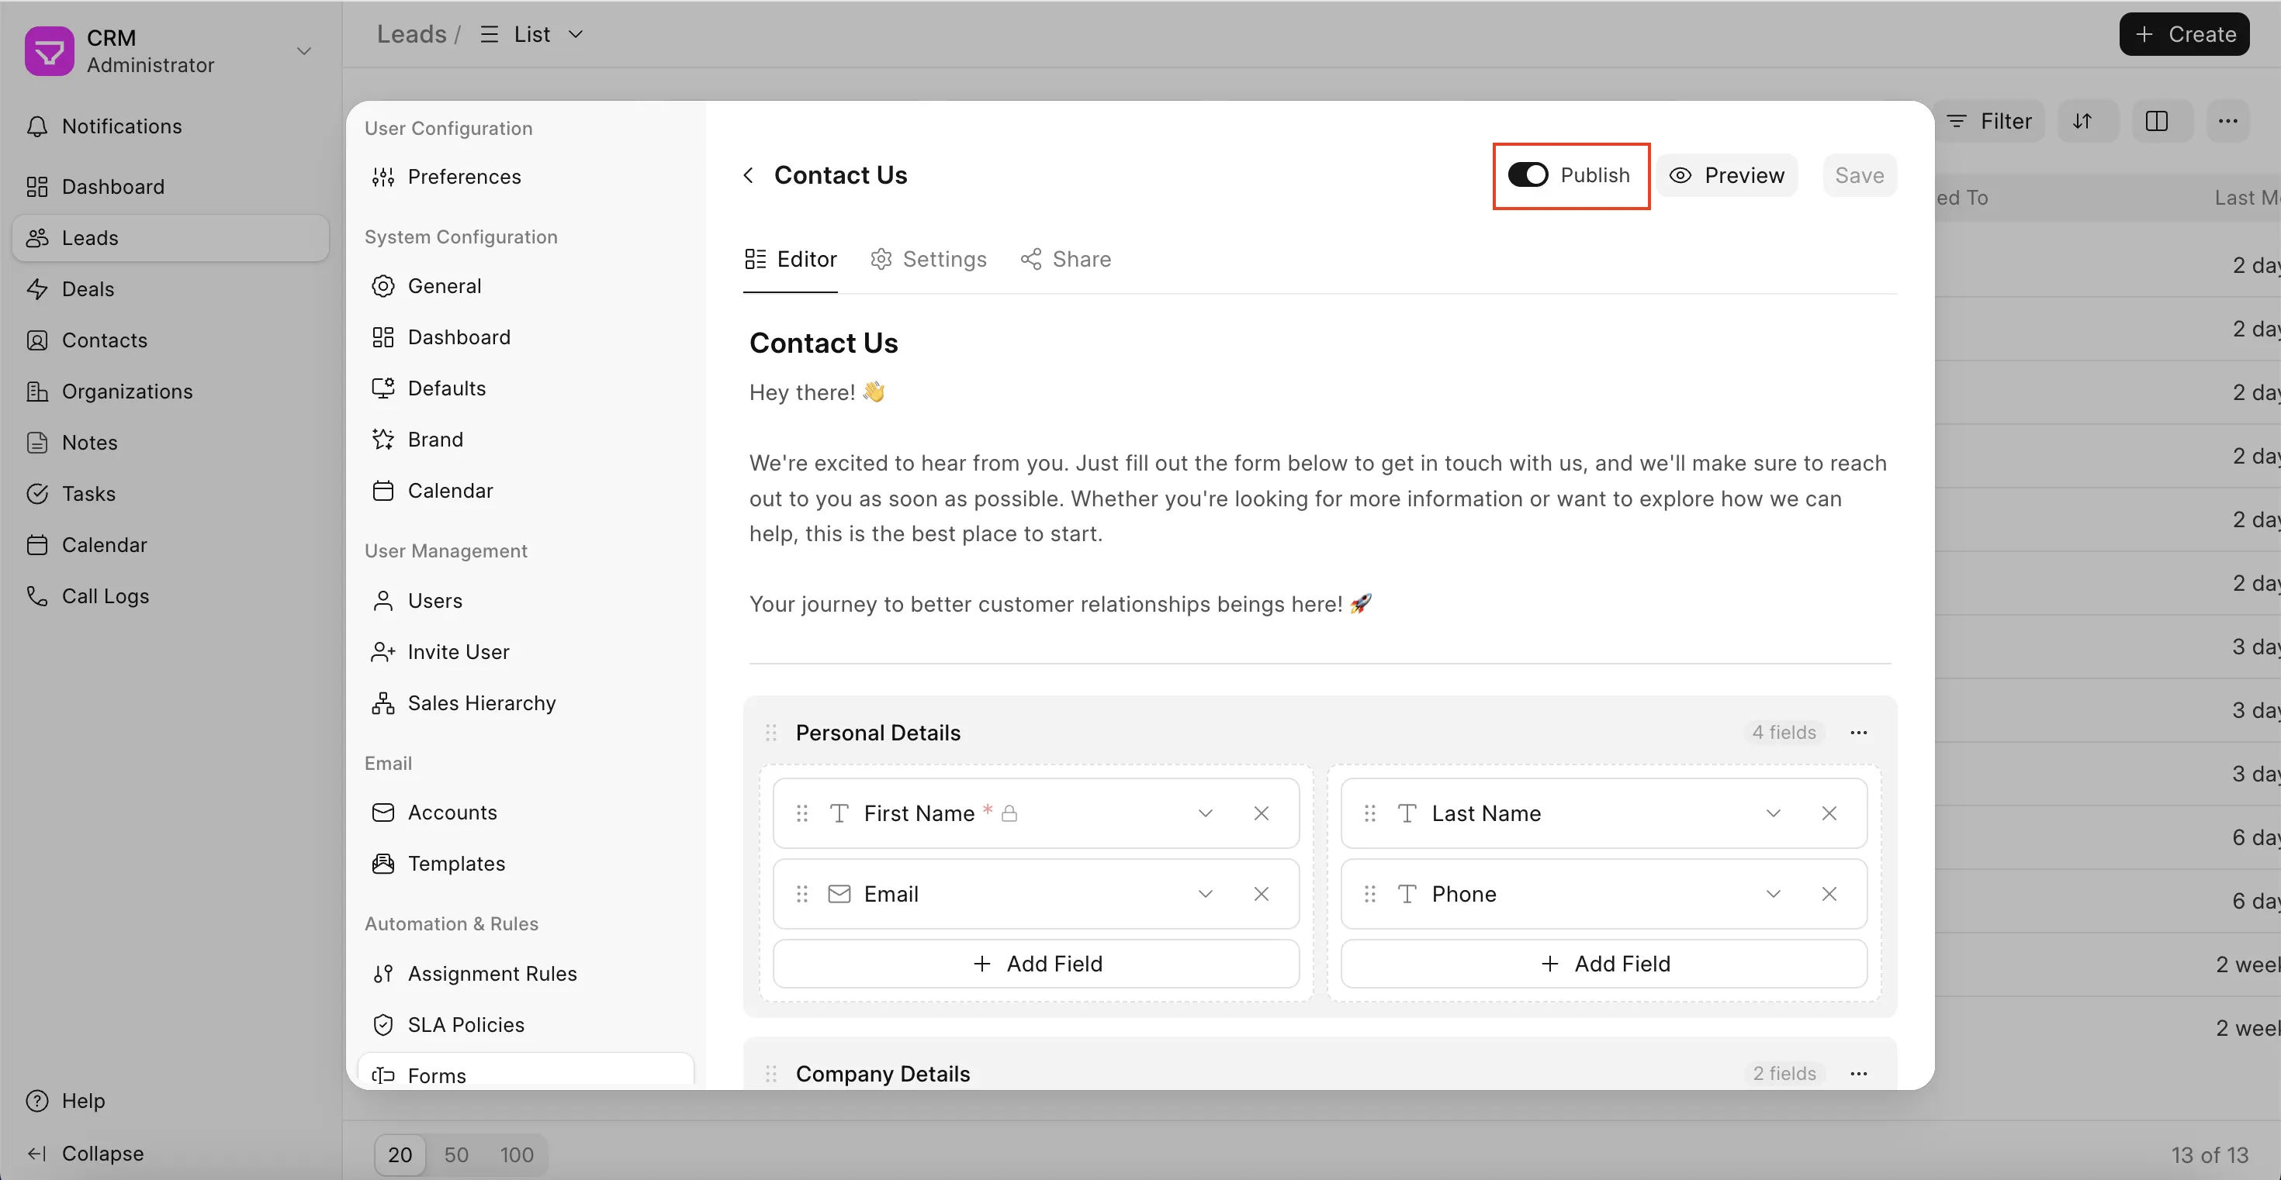Set page size to 50 rows

[x=456, y=1155]
